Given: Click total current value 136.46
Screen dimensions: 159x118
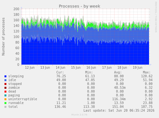Looking at the screenshot, I should 60,107.
